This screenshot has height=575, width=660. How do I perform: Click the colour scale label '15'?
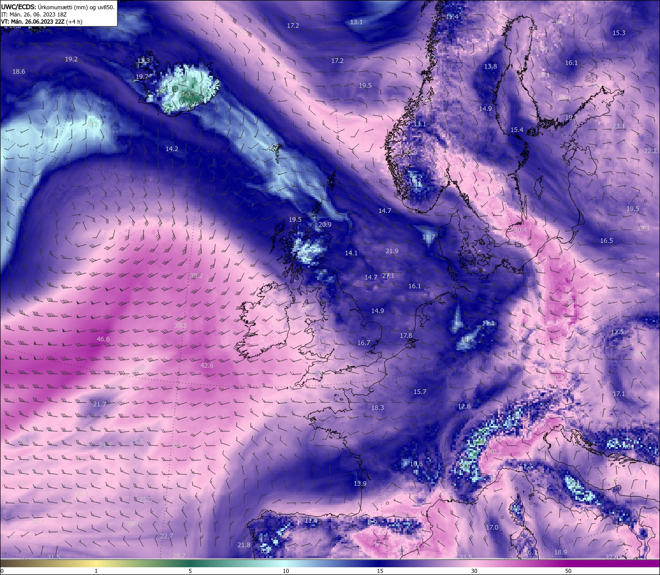point(379,571)
